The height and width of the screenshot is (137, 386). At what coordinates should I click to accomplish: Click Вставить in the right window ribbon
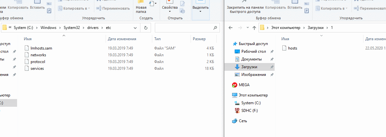pos(295,7)
